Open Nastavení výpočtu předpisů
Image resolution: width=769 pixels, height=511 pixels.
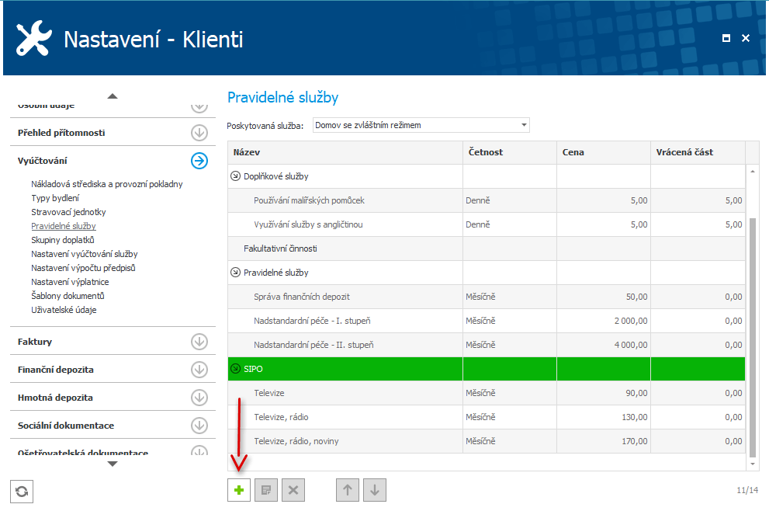tap(83, 268)
